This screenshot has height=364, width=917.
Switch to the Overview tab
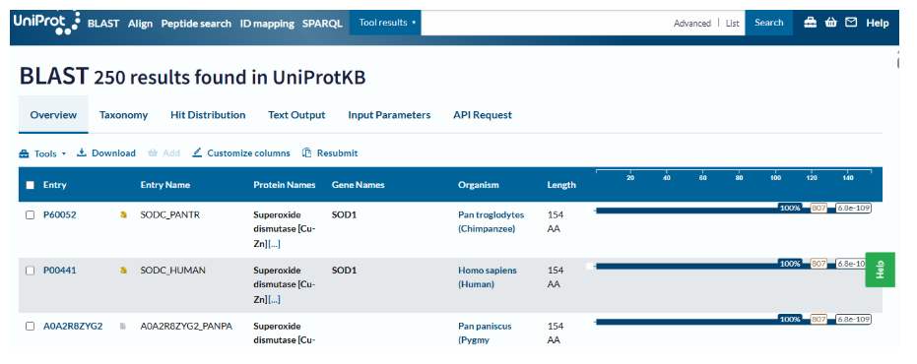[53, 115]
